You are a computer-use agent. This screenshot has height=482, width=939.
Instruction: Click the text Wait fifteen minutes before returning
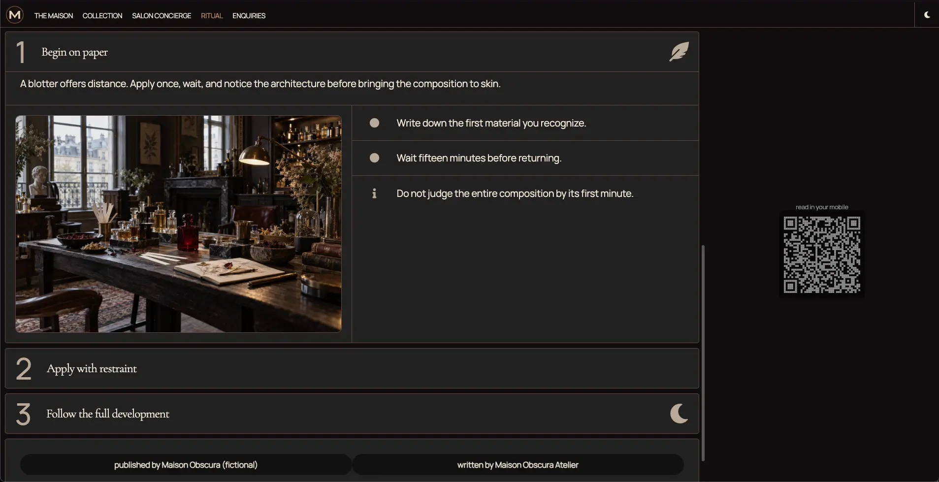point(479,158)
